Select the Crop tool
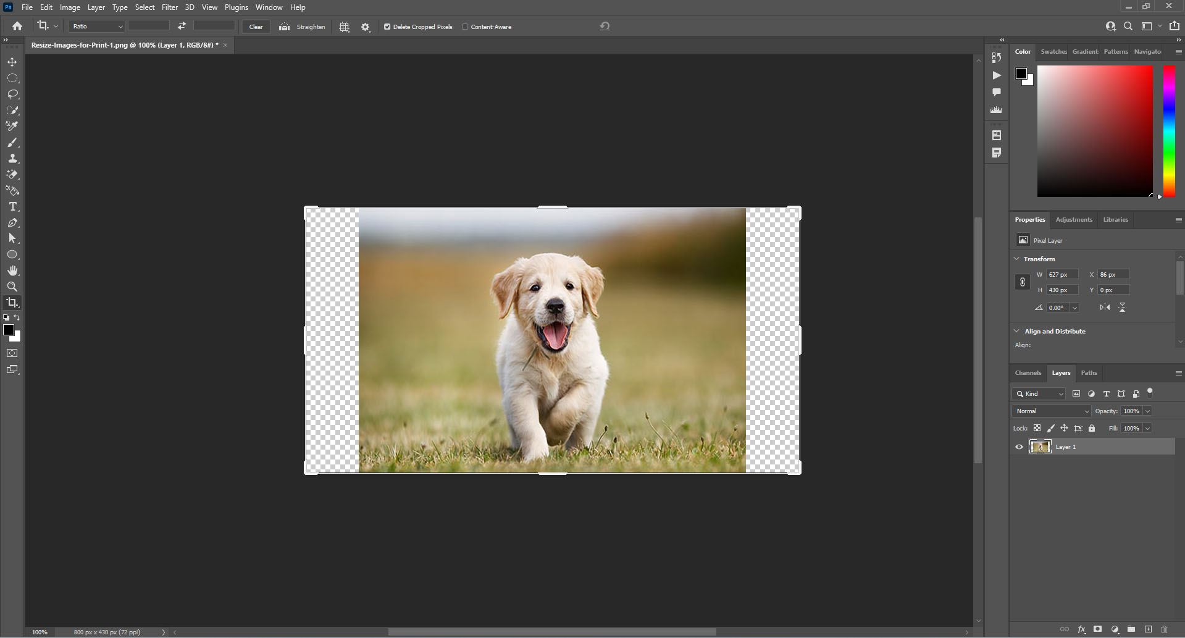Screen dimensions: 1185x638 [x=12, y=303]
